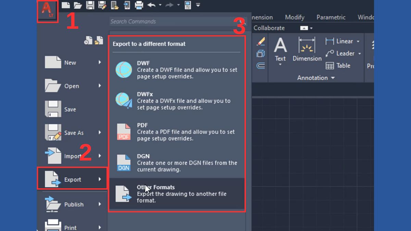Choose Publish in the application menu
411x231 pixels.
[72, 204]
